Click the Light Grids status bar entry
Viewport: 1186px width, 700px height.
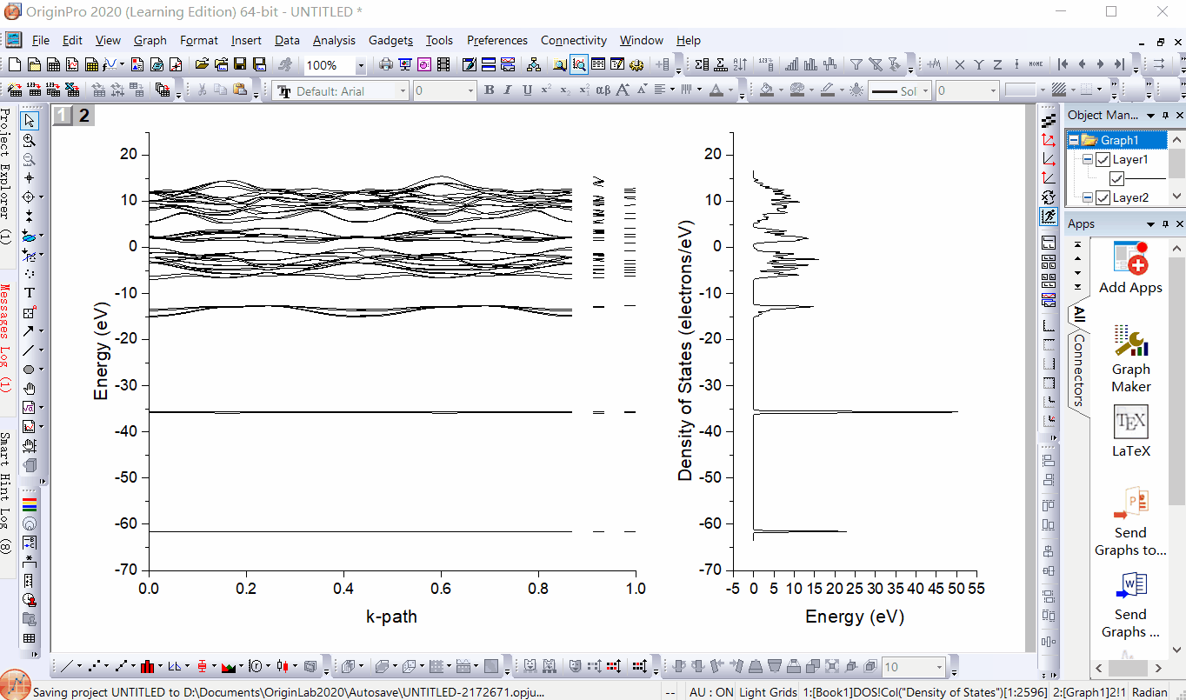pos(768,692)
